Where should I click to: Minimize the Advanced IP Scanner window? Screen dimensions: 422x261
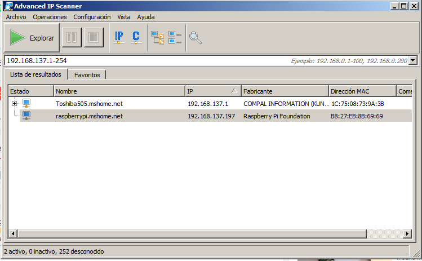394,6
